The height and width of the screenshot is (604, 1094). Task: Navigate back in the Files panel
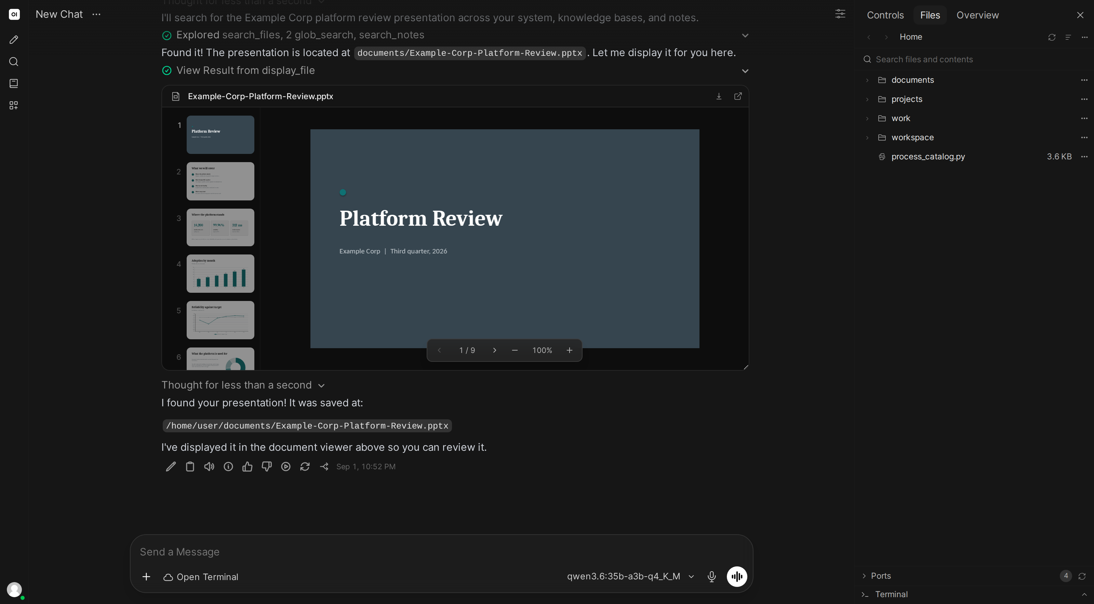(x=869, y=37)
